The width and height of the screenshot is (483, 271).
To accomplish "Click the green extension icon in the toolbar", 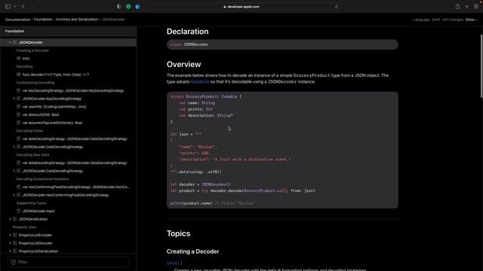I will click(128, 7).
